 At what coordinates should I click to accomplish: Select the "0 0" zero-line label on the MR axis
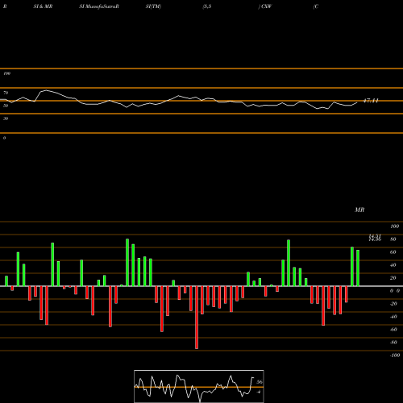395,291
